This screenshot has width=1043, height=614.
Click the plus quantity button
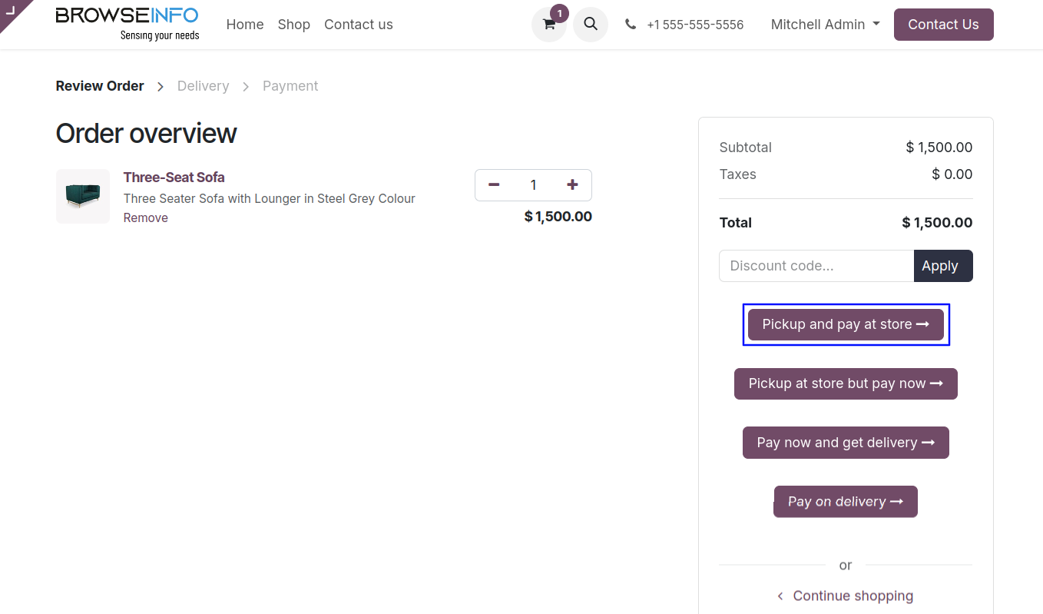pyautogui.click(x=572, y=185)
